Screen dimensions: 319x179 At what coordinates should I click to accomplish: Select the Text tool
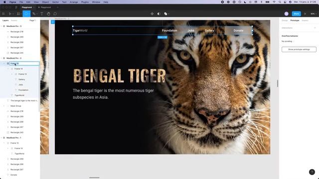pyautogui.click(x=42, y=14)
